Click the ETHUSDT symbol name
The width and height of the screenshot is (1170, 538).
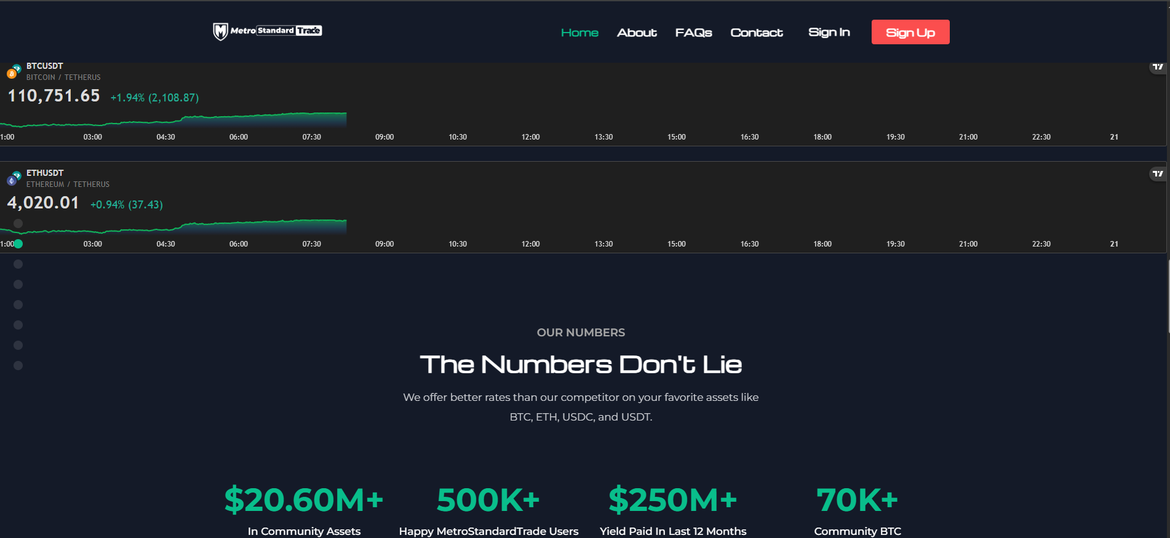point(45,173)
